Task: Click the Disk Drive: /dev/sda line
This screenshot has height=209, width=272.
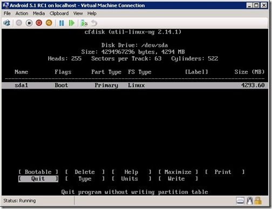Action: point(134,45)
